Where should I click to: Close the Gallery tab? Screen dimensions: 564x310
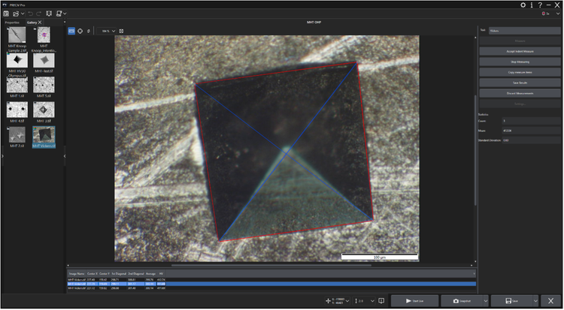[x=41, y=23]
